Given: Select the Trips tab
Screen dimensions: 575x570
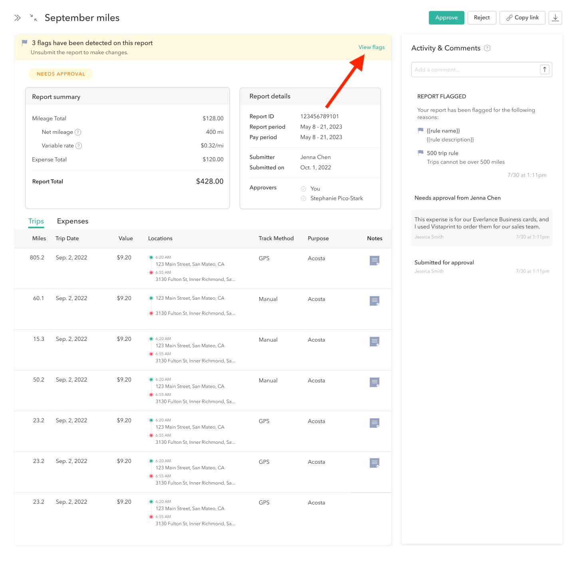Looking at the screenshot, I should tap(36, 221).
